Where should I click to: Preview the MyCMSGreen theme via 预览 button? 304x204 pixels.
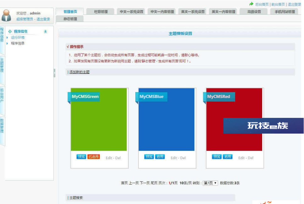click(x=81, y=157)
